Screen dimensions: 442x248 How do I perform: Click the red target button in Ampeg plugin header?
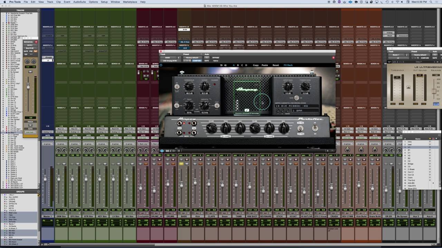coord(333,58)
